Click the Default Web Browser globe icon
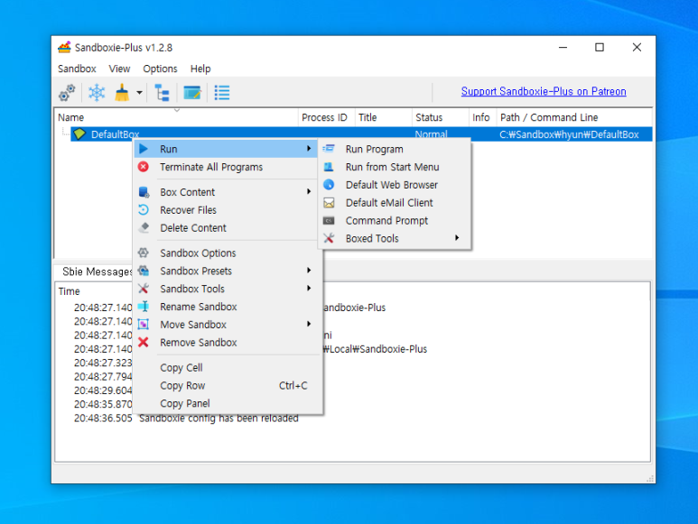 coord(329,185)
